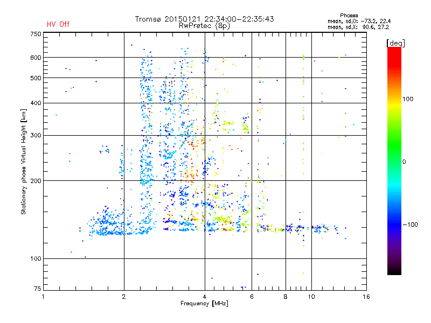Click the plot title 'Tromsø 20150121 22:34:00-22:35:43'
This screenshot has width=431, height=323.
[204, 19]
